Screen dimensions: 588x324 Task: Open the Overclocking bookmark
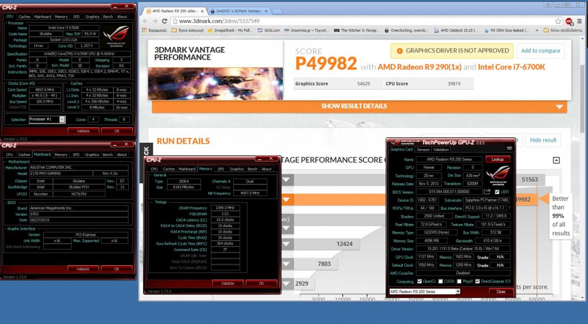tap(407, 30)
